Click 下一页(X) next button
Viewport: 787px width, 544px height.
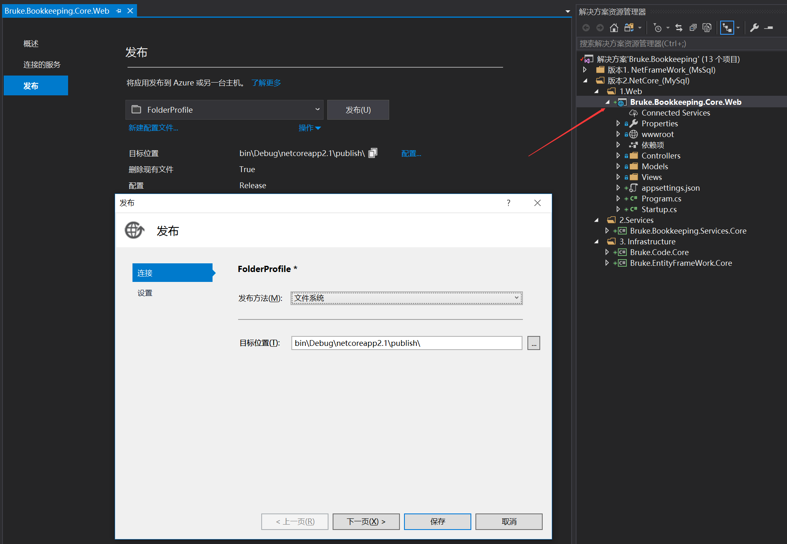coord(366,522)
